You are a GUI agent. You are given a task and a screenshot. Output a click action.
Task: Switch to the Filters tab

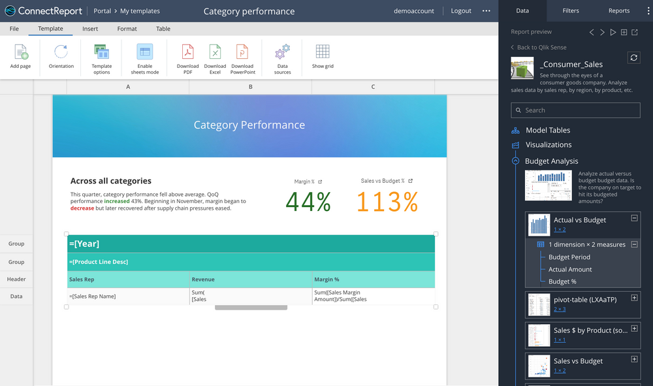tap(571, 10)
